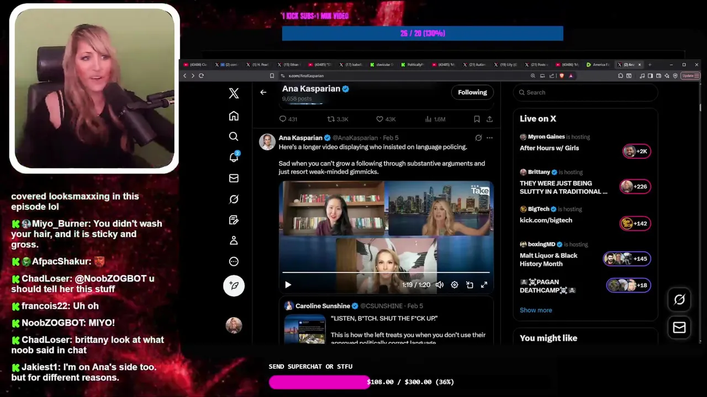
Task: Open Messages envelope in X sidebar
Action: (x=234, y=178)
